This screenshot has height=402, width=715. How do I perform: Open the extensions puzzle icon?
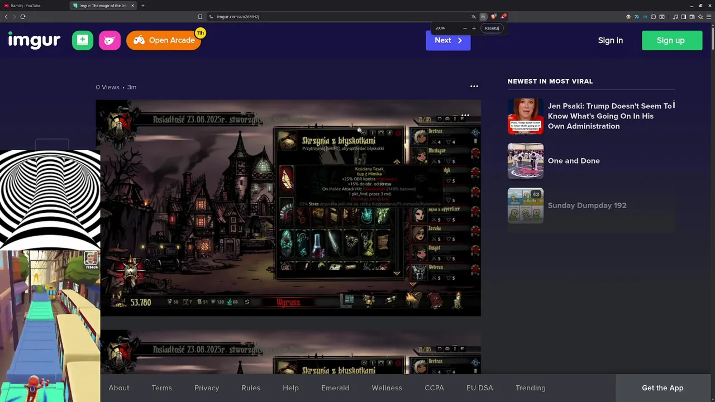point(654,17)
